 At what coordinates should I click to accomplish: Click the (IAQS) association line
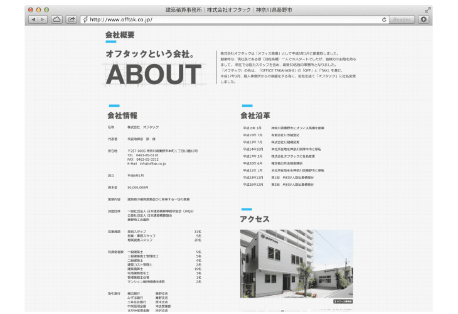point(161,211)
